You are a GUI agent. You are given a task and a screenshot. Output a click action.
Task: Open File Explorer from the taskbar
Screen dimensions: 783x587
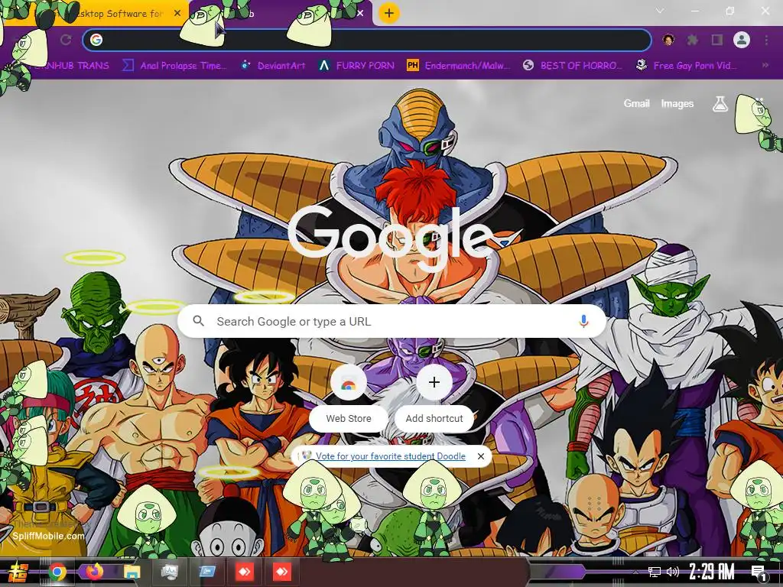tap(132, 572)
